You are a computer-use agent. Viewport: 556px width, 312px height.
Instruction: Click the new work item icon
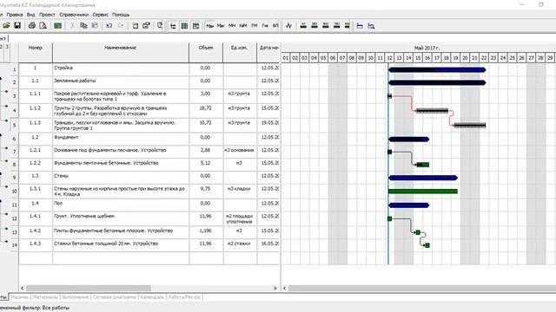click(136, 25)
